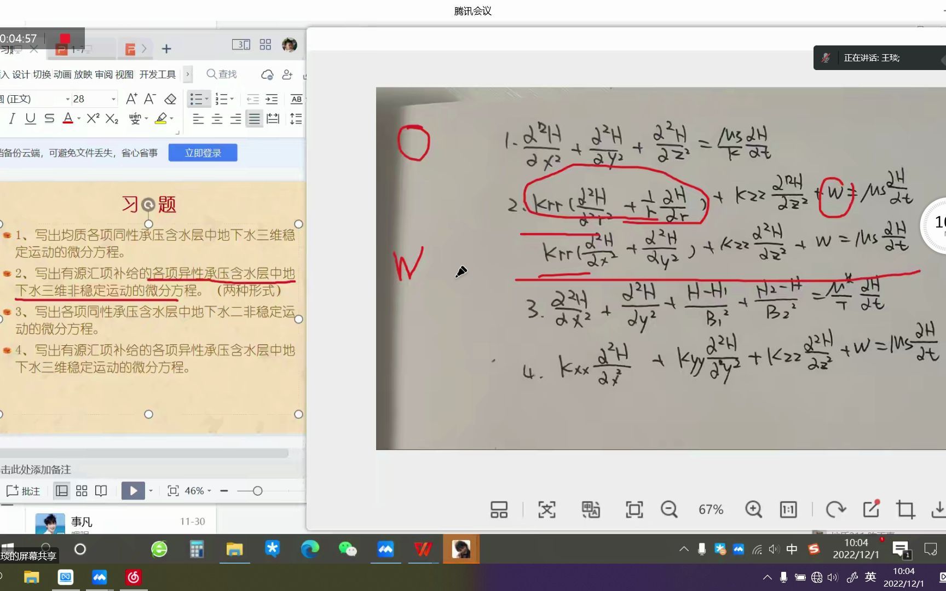The image size is (946, 591).
Task: Open the font name dropdown
Action: pos(68,99)
